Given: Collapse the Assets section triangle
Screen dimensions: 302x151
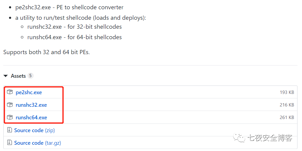Looking at the screenshot, I should click(x=5, y=76).
